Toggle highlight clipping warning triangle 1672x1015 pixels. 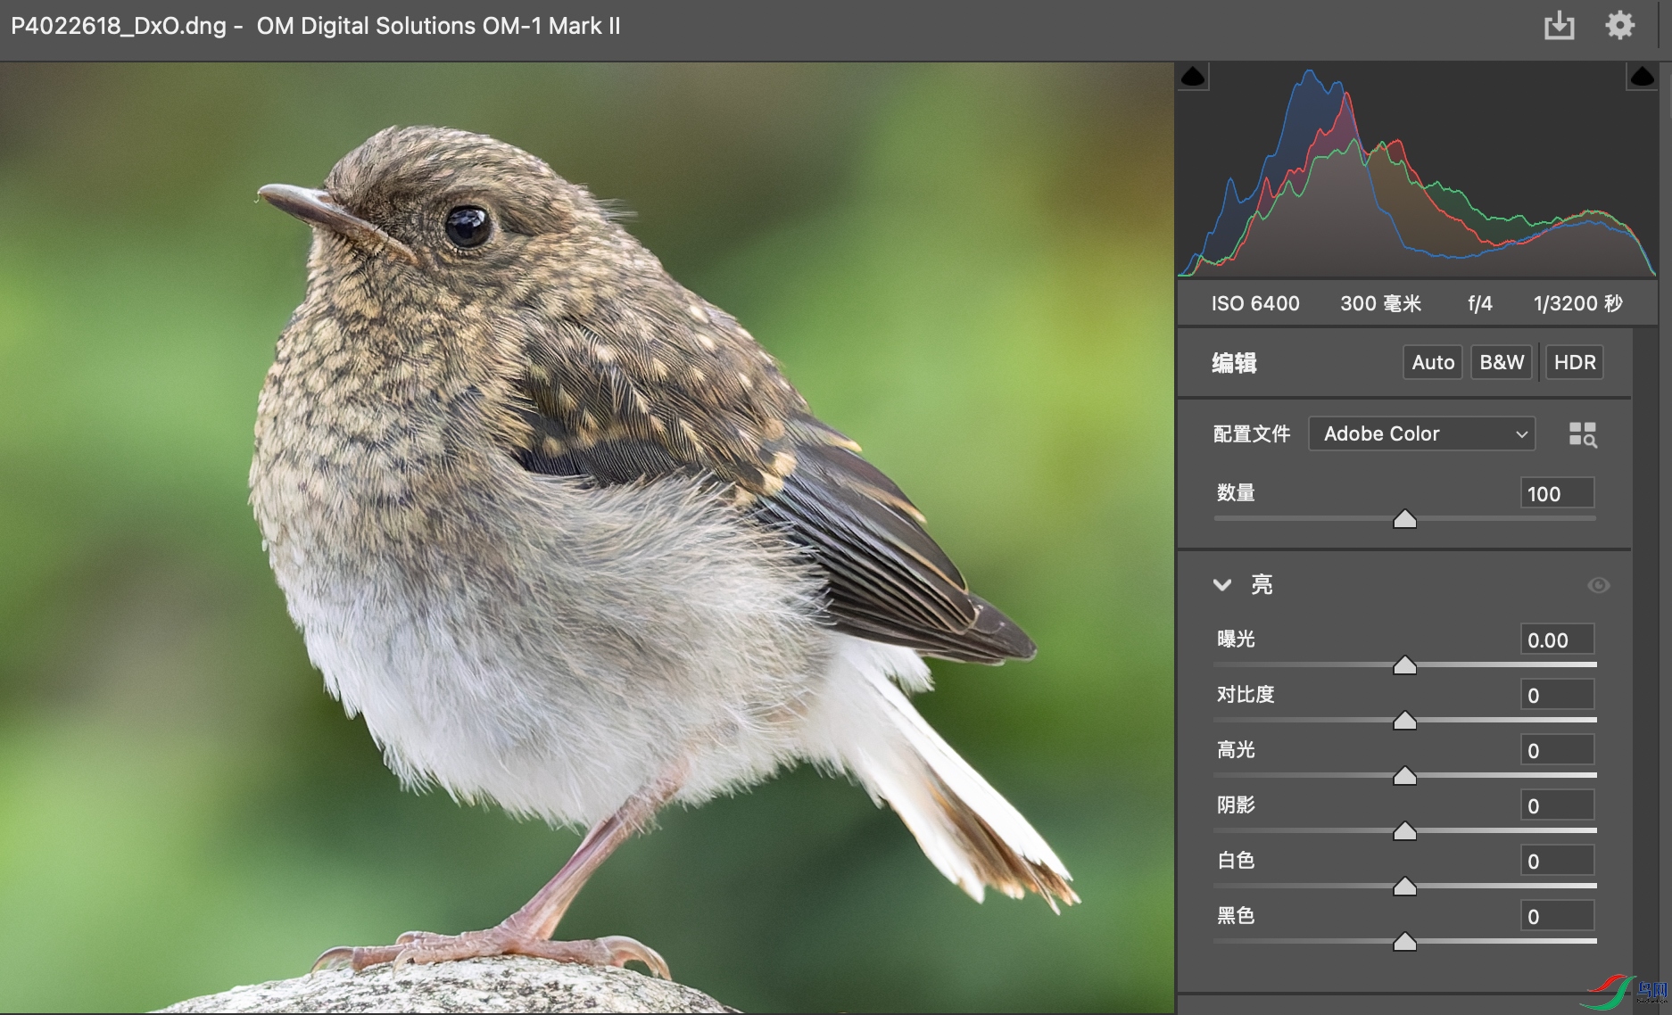pos(1642,77)
